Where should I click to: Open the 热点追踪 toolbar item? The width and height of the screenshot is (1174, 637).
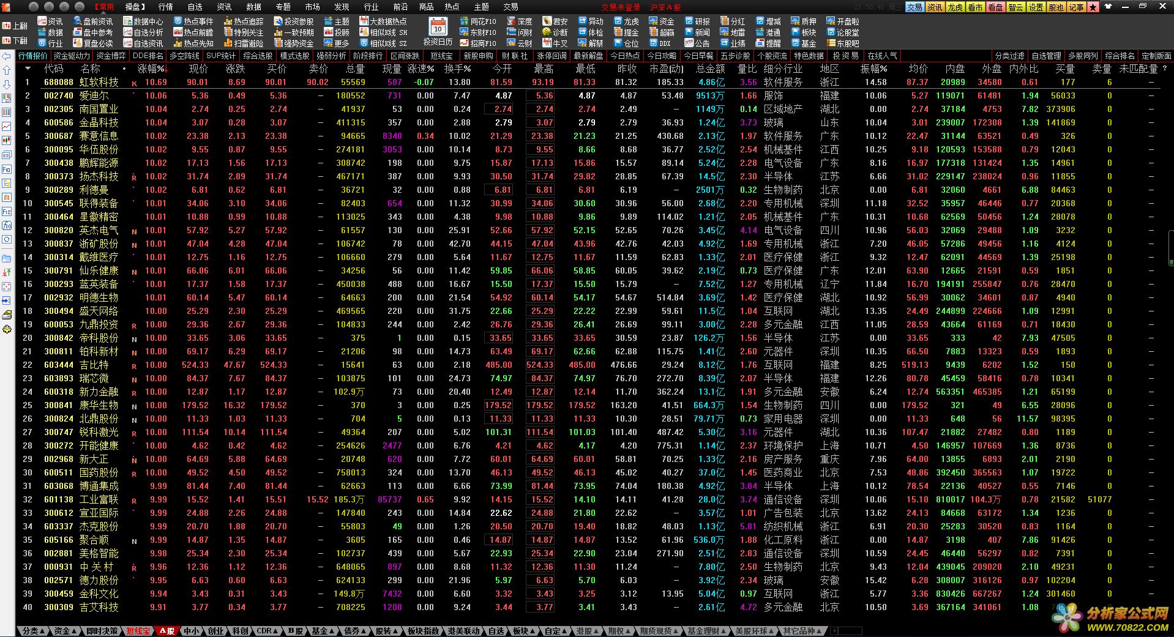(x=243, y=21)
